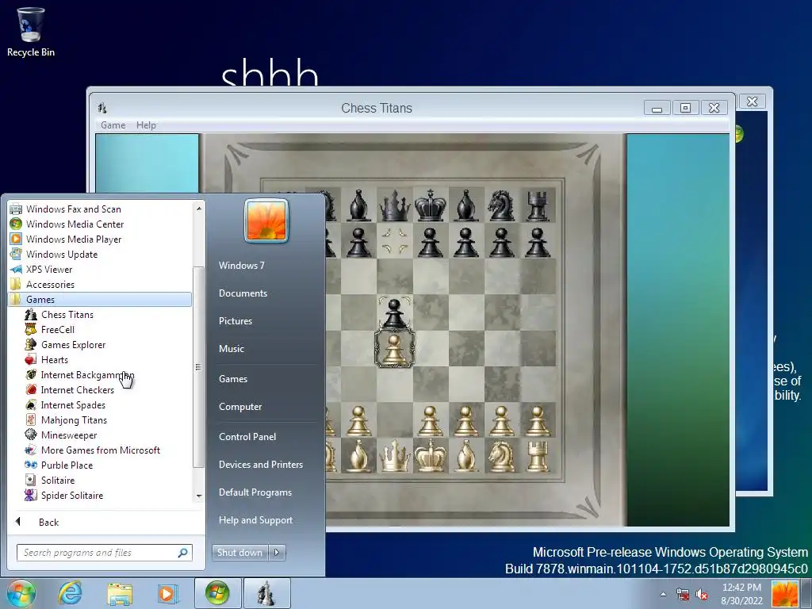The width and height of the screenshot is (812, 609).
Task: Open More Games from Microsoft
Action: (x=101, y=450)
